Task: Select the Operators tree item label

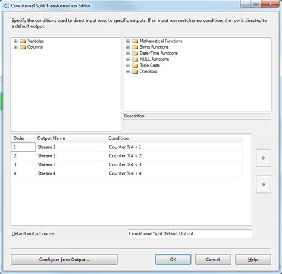Action: [148, 71]
